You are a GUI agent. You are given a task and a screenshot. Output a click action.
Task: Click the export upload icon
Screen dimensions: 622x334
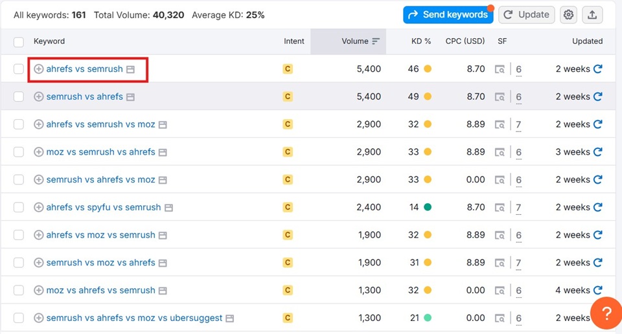[x=592, y=15]
